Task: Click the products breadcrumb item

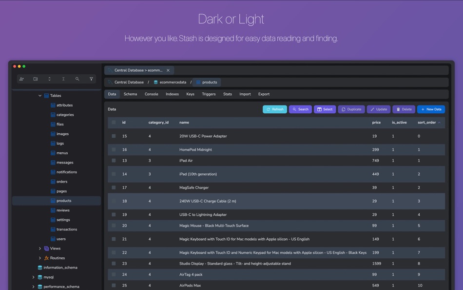Action: pyautogui.click(x=207, y=83)
